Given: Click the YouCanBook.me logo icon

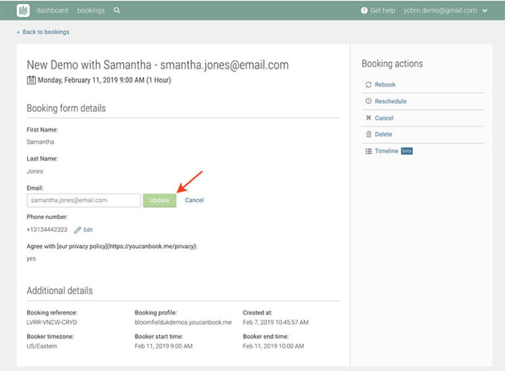Looking at the screenshot, I should tap(23, 11).
